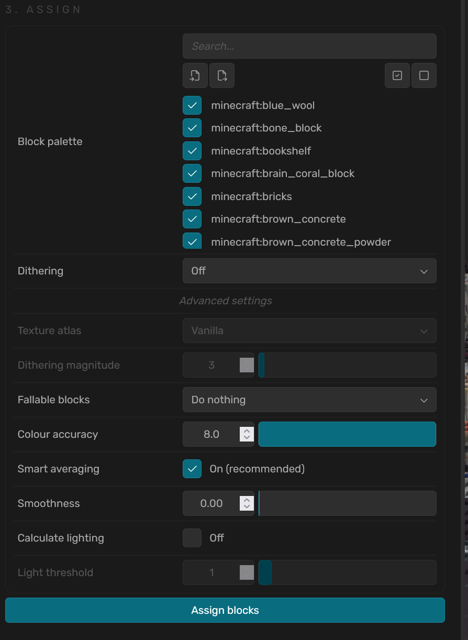This screenshot has height=640, width=468.
Task: Click the minecraft:bookshelf label
Action: 261,151
